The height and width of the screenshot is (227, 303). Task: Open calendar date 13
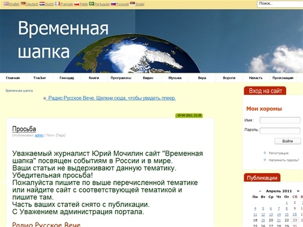(x=271, y=214)
